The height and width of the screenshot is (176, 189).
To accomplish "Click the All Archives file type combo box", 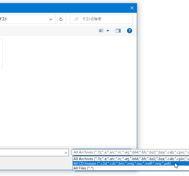I will point(130,152).
